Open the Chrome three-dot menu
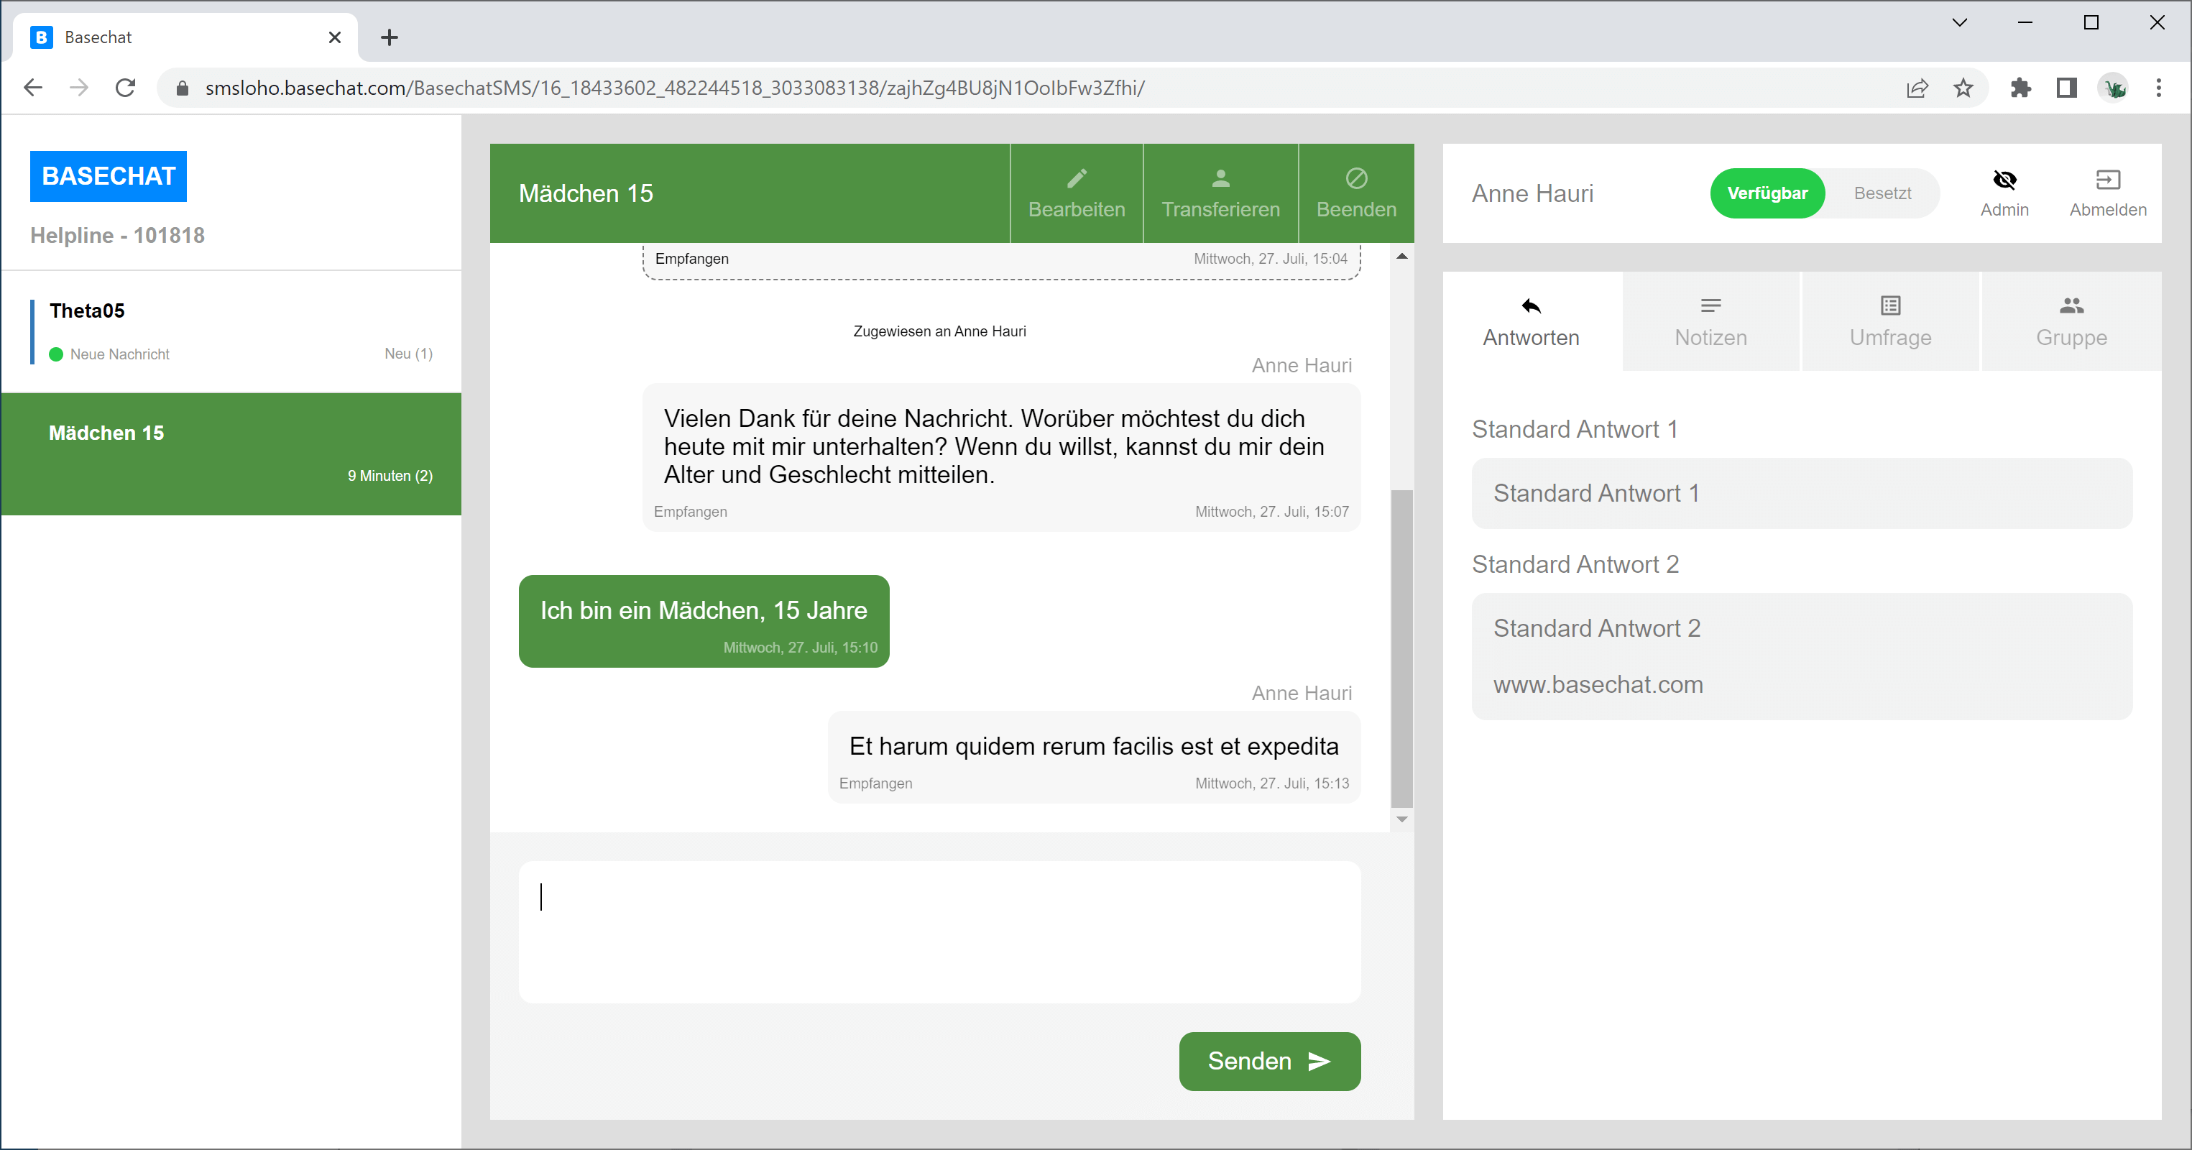The height and width of the screenshot is (1150, 2192). [x=2158, y=88]
